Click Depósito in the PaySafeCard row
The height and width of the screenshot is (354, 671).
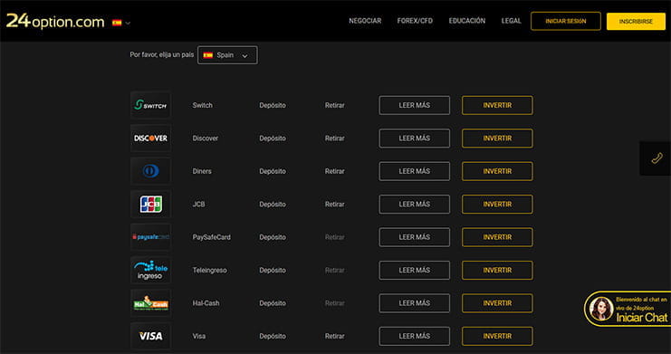click(273, 237)
